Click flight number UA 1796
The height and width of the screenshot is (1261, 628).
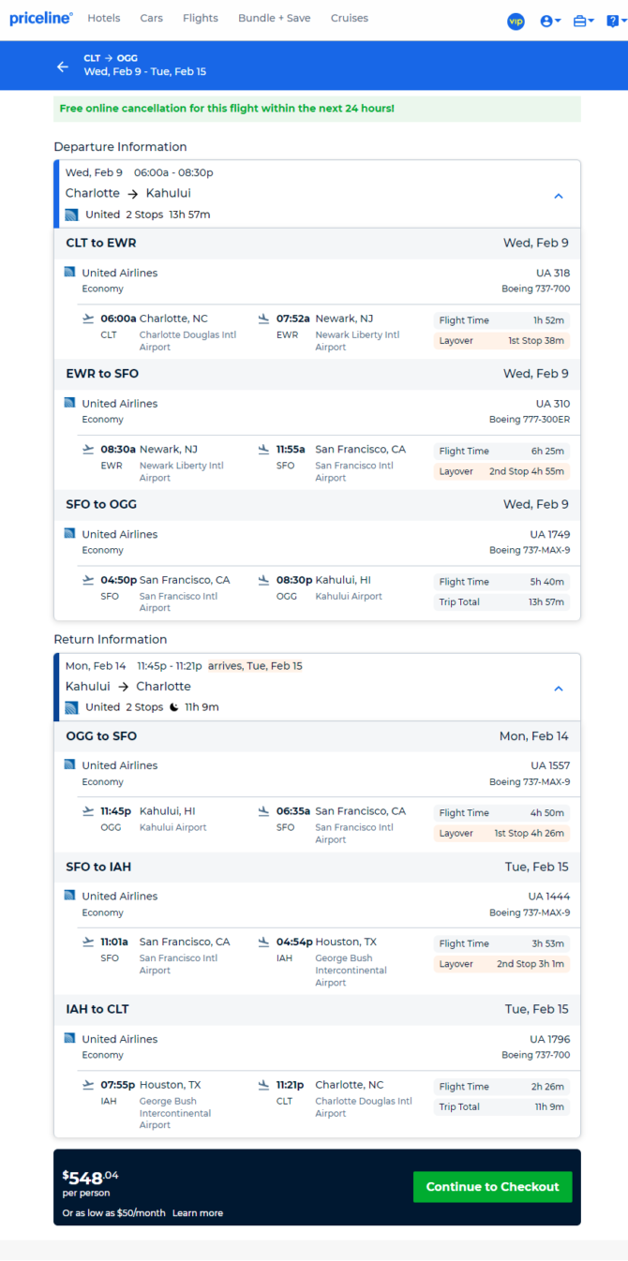click(550, 1039)
